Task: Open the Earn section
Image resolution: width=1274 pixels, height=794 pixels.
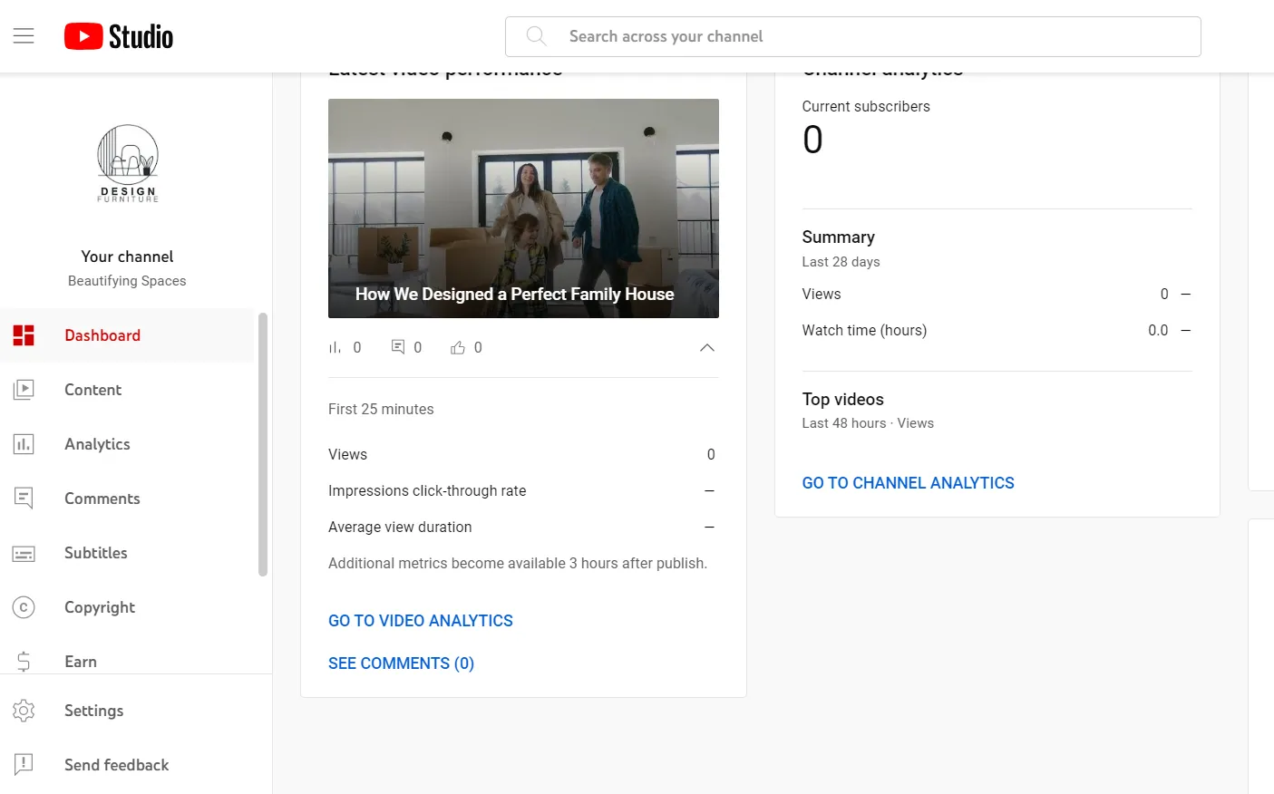Action: point(24,661)
